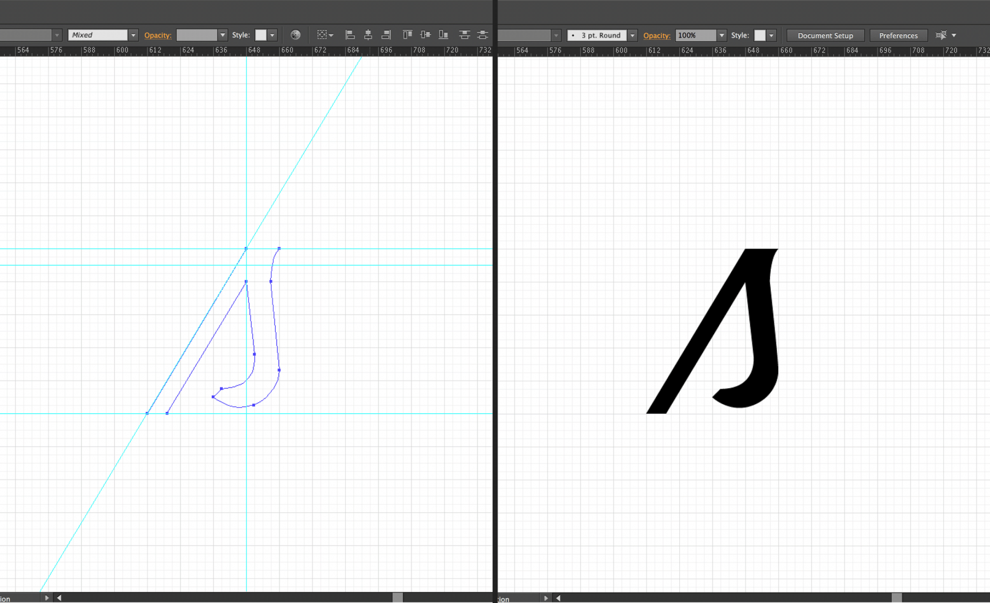This screenshot has width=990, height=603.
Task: Click Vertical Align Center icon
Action: pyautogui.click(x=425, y=35)
